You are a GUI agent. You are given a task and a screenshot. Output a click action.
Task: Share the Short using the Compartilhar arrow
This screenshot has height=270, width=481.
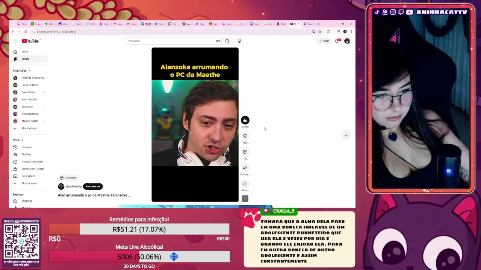tap(245, 168)
